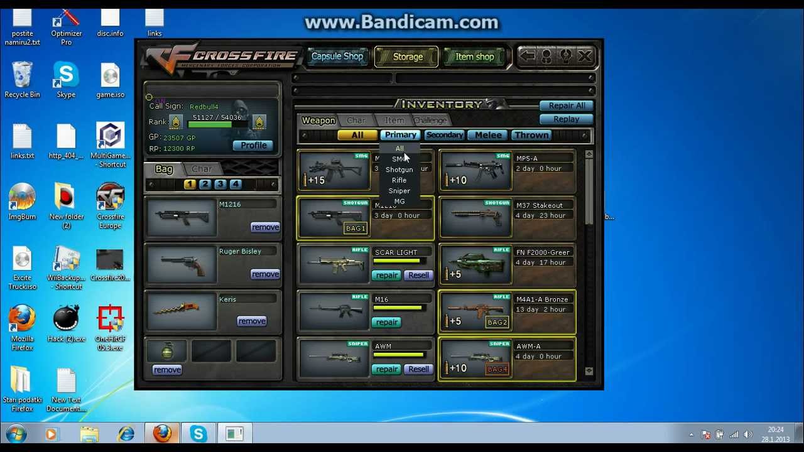The image size is (804, 452).
Task: Switch to the Item inventory tab
Action: point(394,121)
